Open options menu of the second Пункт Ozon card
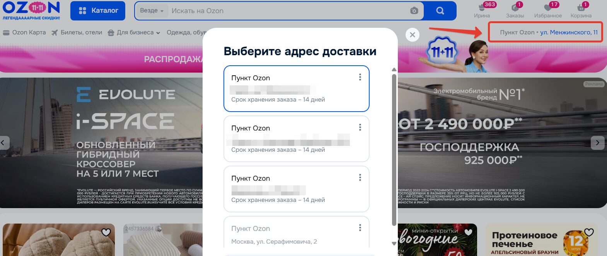Screen dimensions: 607x256 (x=360, y=127)
